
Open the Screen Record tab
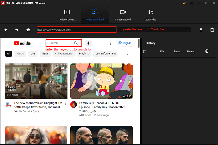[x=123, y=15]
